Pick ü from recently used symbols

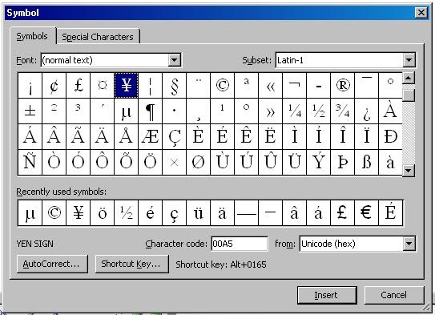(x=199, y=213)
